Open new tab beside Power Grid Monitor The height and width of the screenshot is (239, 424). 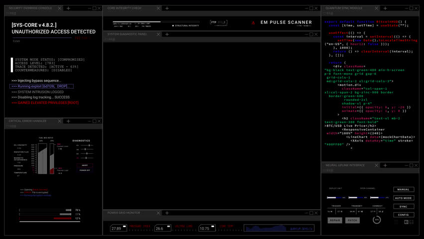[167, 213]
